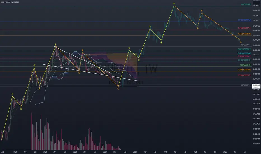Click orange wave B marker near spring 2022
The image size is (261, 154).
pos(82,50)
